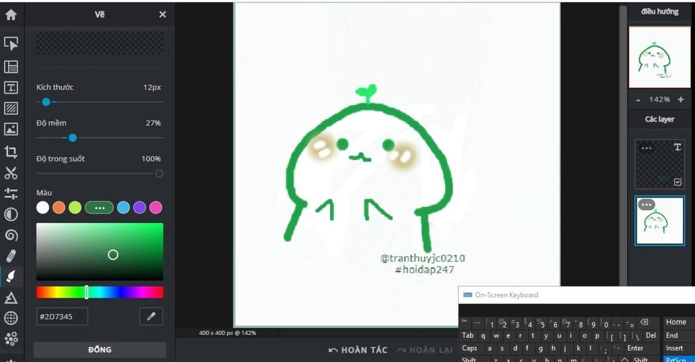The height and width of the screenshot is (362, 695).
Task: Choose the light blue color swatch
Action: (124, 207)
